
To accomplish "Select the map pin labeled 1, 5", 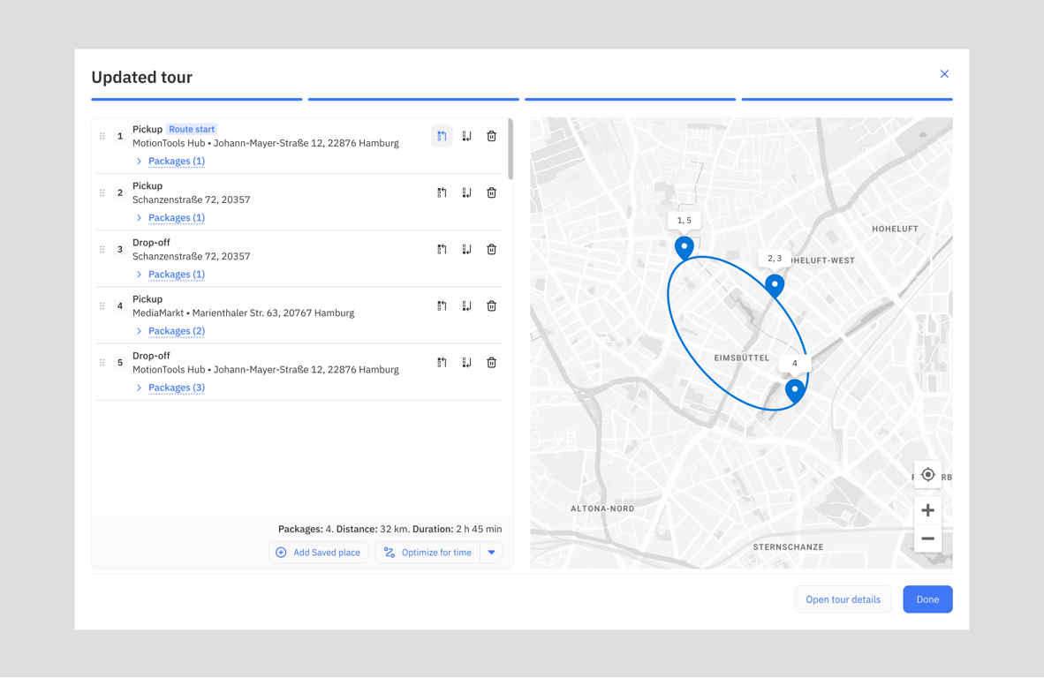I will pyautogui.click(x=684, y=247).
